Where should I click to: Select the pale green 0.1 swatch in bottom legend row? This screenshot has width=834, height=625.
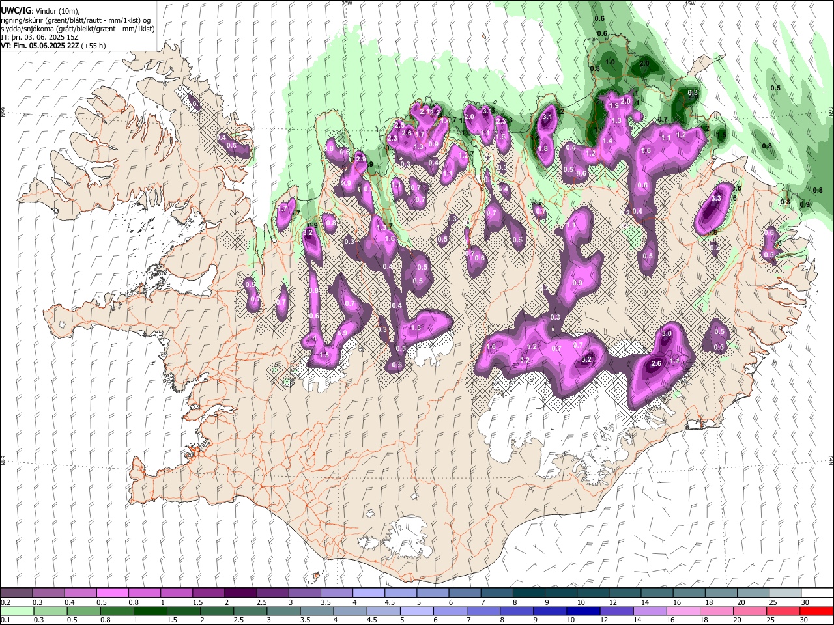(x=17, y=611)
